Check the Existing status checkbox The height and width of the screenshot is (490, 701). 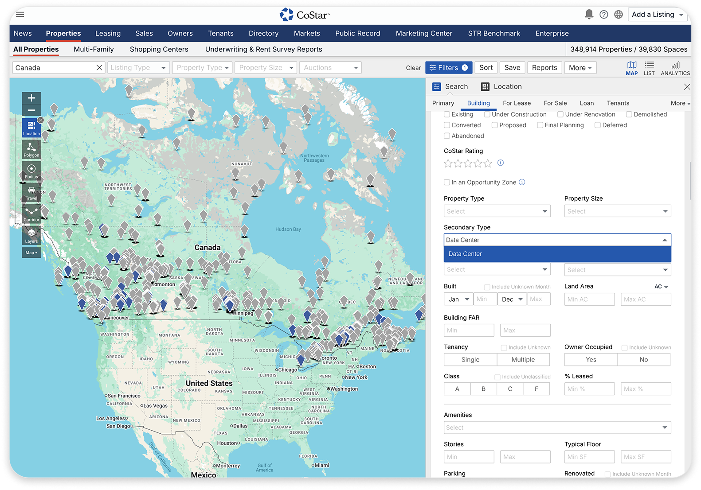(x=447, y=114)
